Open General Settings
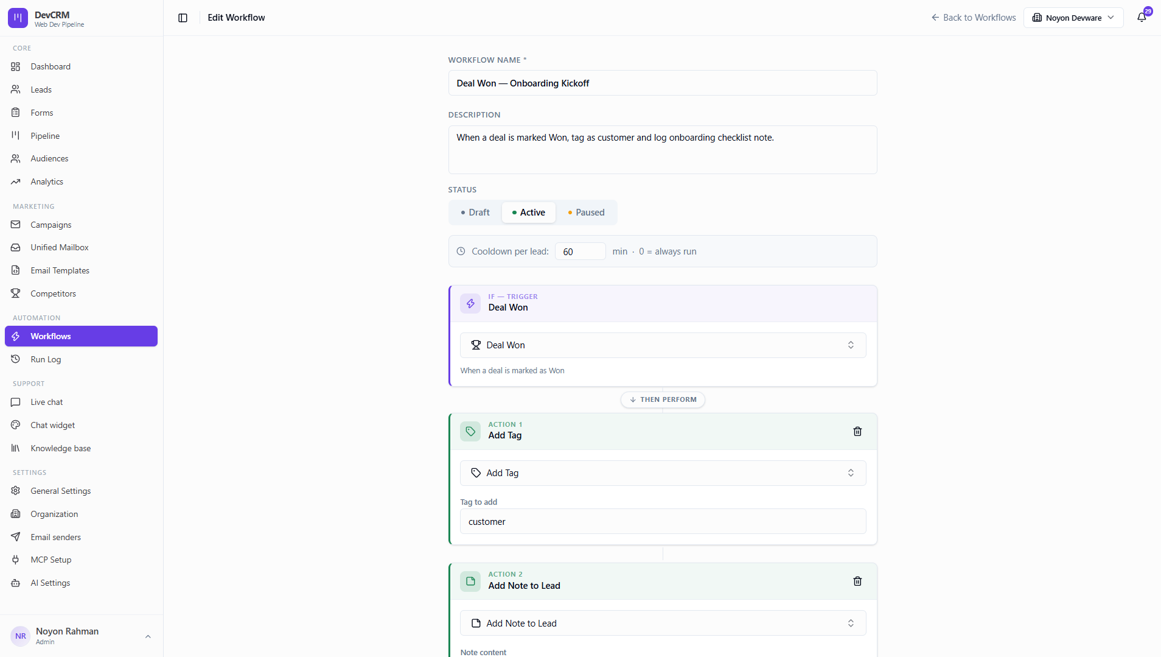The image size is (1161, 657). click(81, 491)
